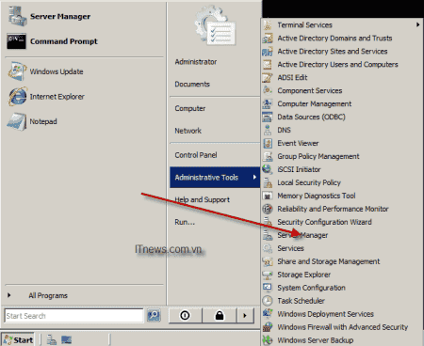Image resolution: width=424 pixels, height=346 pixels.
Task: Open Computer from Start menu
Action: [190, 108]
